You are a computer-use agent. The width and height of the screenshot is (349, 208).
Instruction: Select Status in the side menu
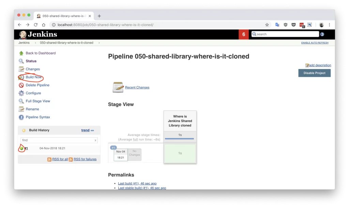click(31, 61)
